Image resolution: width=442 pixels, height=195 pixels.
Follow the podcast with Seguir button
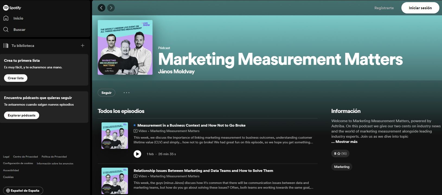click(107, 93)
